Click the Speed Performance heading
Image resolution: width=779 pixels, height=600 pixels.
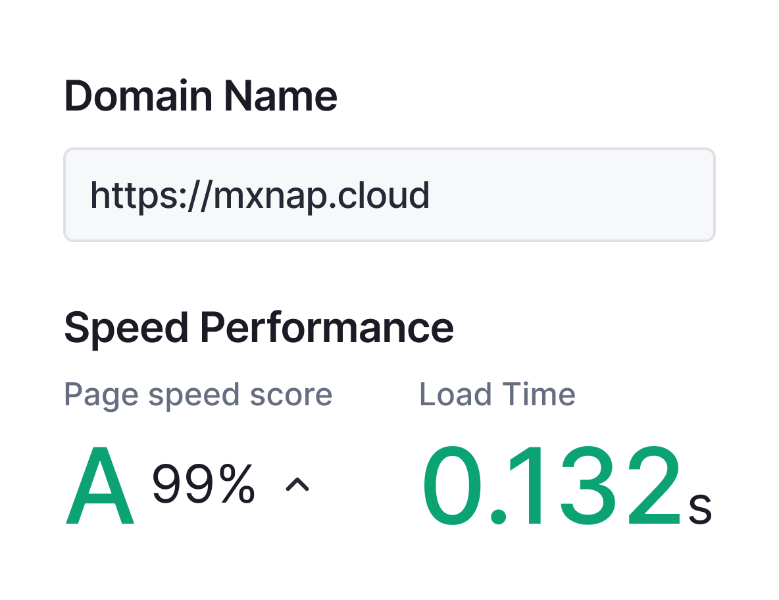[x=259, y=327]
